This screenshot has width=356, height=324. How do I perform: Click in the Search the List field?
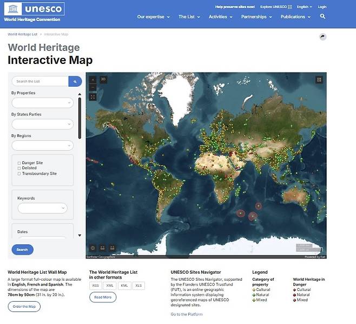40,81
